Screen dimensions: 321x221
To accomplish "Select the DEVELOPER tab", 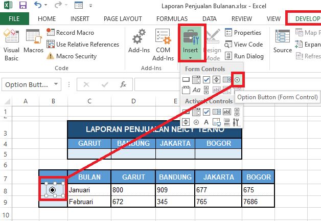I will click(305, 18).
